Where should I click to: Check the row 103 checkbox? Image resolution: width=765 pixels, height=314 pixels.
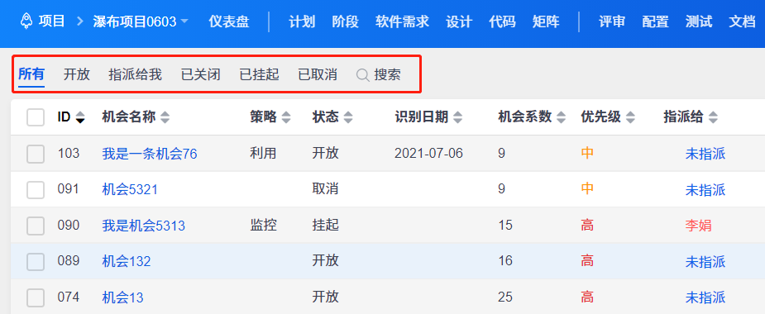point(36,154)
